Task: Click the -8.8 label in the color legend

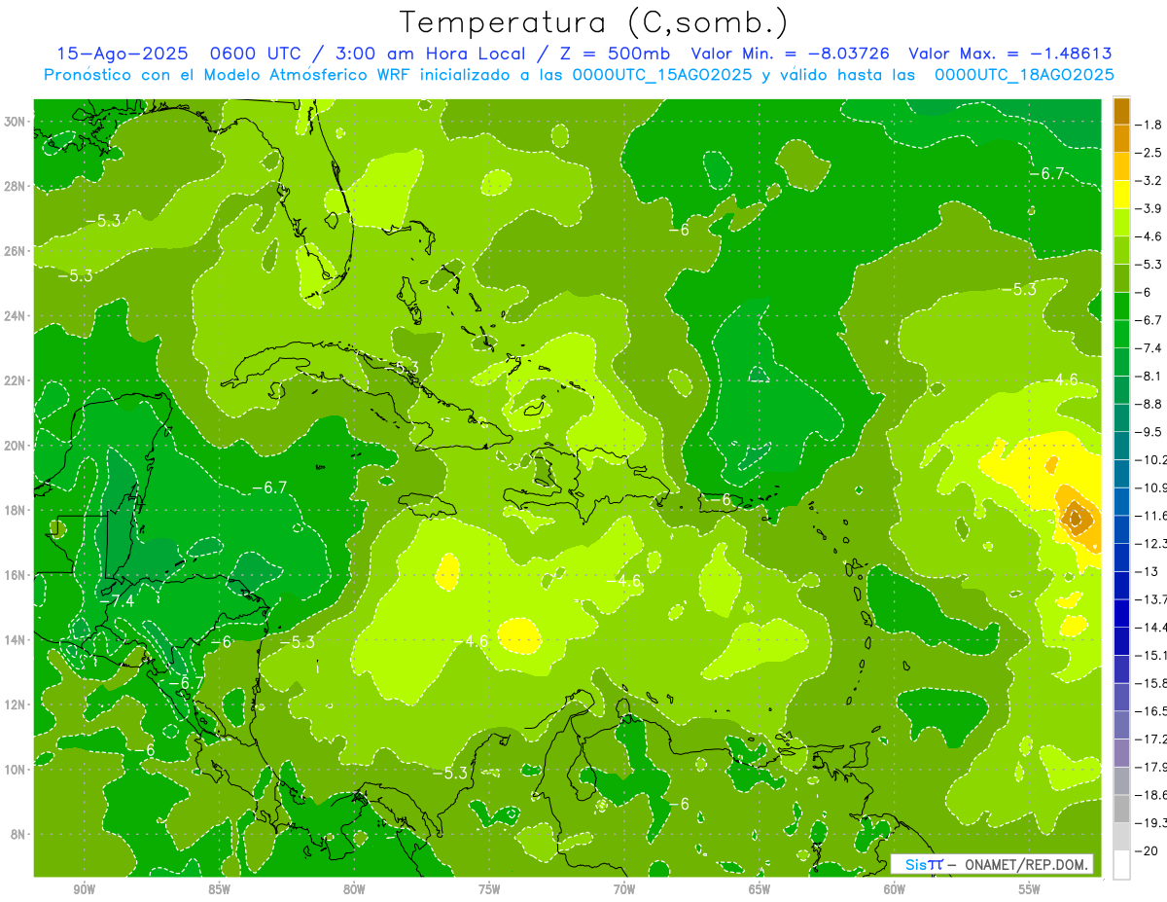Action: tap(1150, 404)
